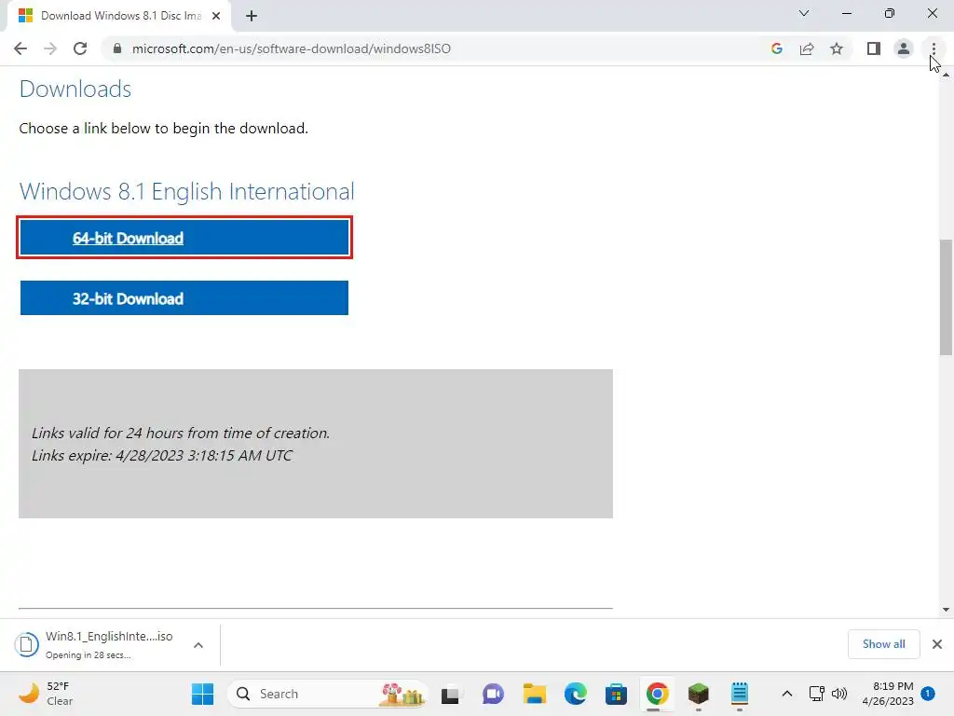Open Minecraft block taskbar icon
954x716 pixels.
[699, 694]
